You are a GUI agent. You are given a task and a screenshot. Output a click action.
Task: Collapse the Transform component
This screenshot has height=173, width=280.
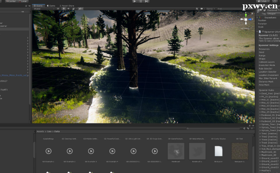(257, 18)
